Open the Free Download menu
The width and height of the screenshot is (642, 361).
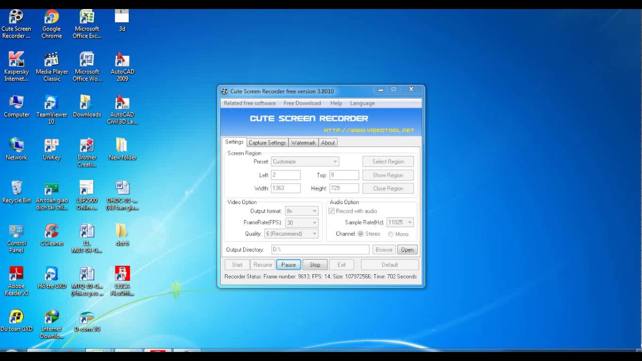(302, 103)
